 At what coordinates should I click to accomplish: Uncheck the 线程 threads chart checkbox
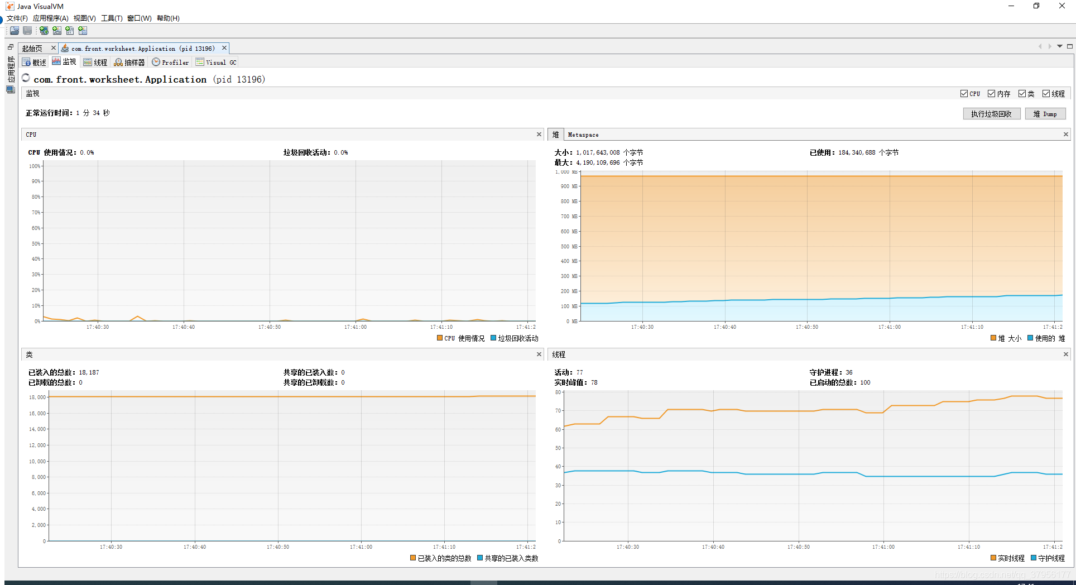click(x=1046, y=94)
